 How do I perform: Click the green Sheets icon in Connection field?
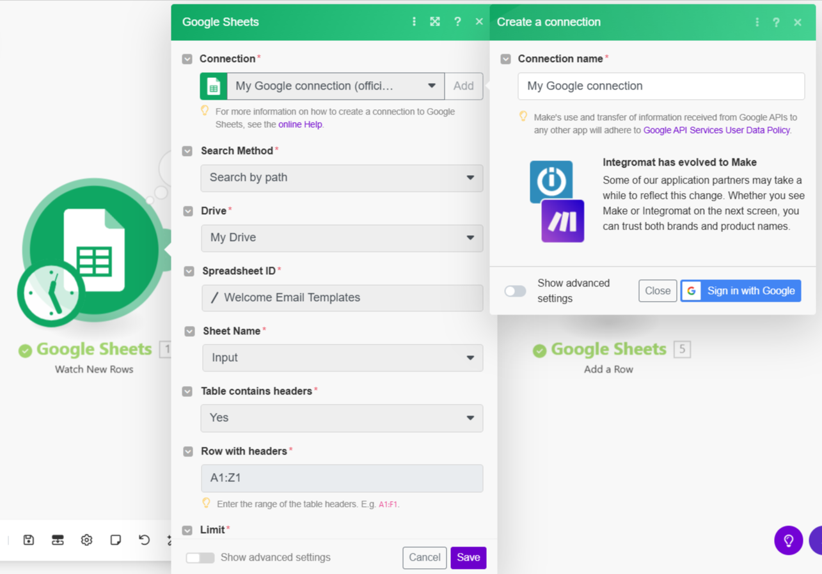tap(214, 86)
